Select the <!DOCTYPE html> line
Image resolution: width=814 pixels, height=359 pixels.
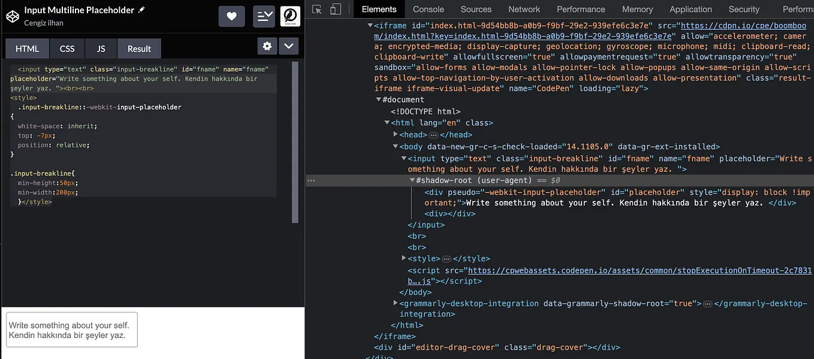click(x=426, y=111)
